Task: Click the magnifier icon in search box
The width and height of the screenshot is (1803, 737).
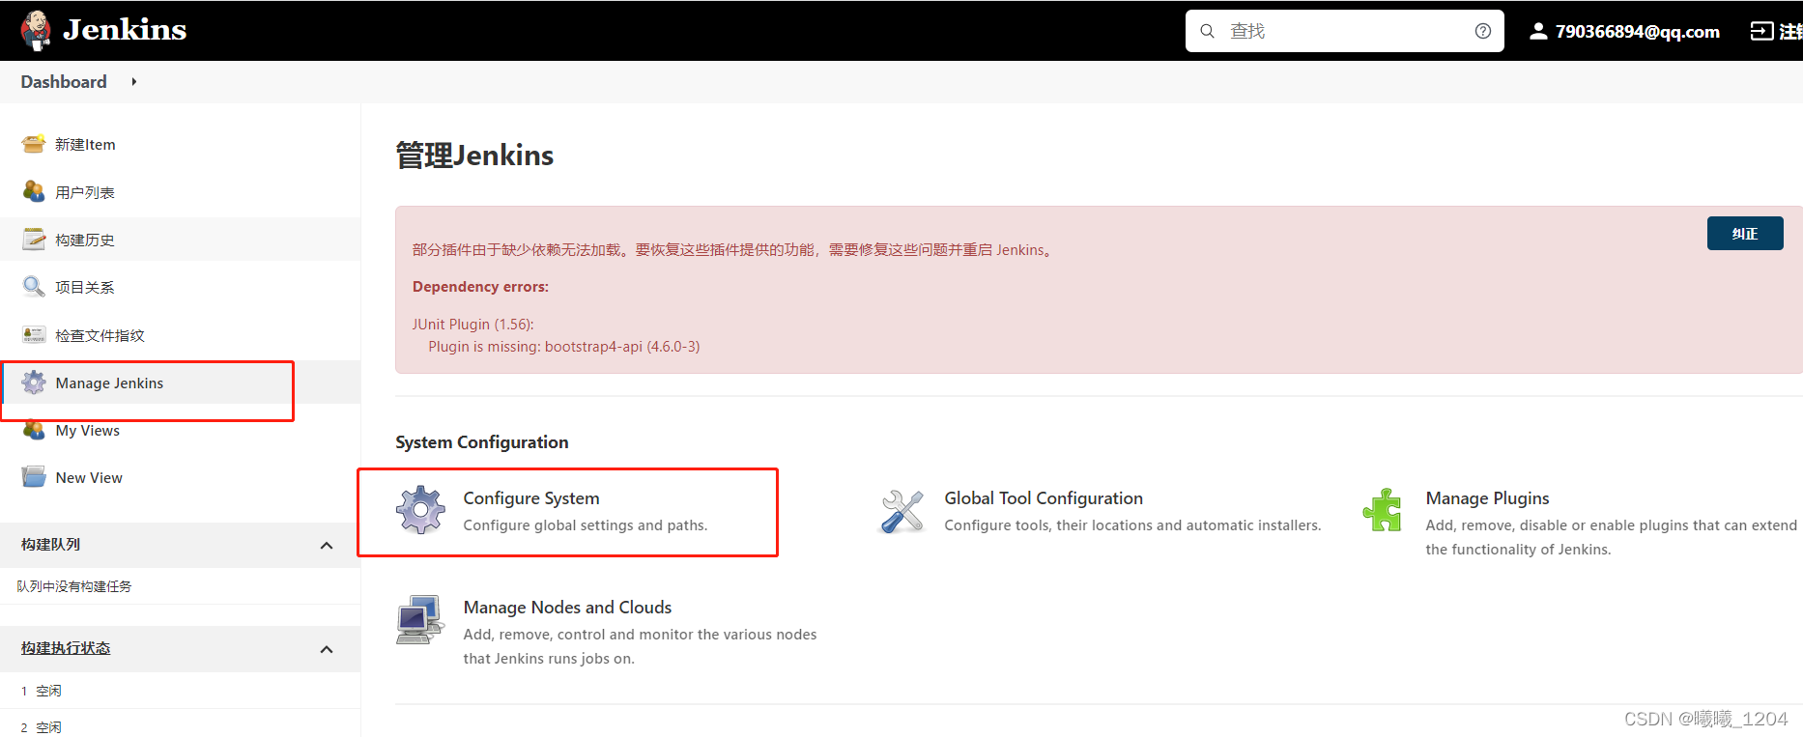Action: (1207, 31)
